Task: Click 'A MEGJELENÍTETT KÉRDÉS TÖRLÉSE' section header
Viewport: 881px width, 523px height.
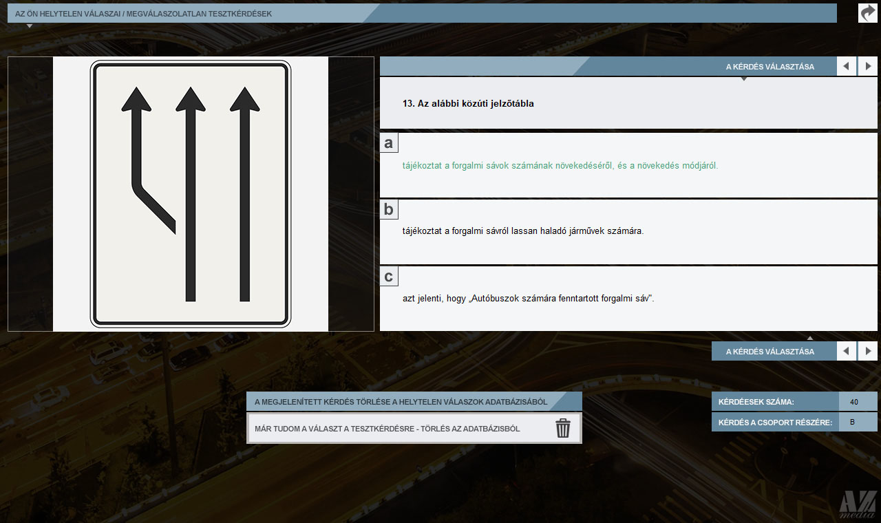Action: tap(401, 402)
